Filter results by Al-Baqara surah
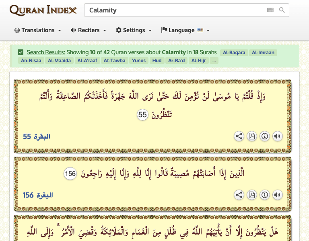Screen dimensions: 309x241 tap(233, 52)
